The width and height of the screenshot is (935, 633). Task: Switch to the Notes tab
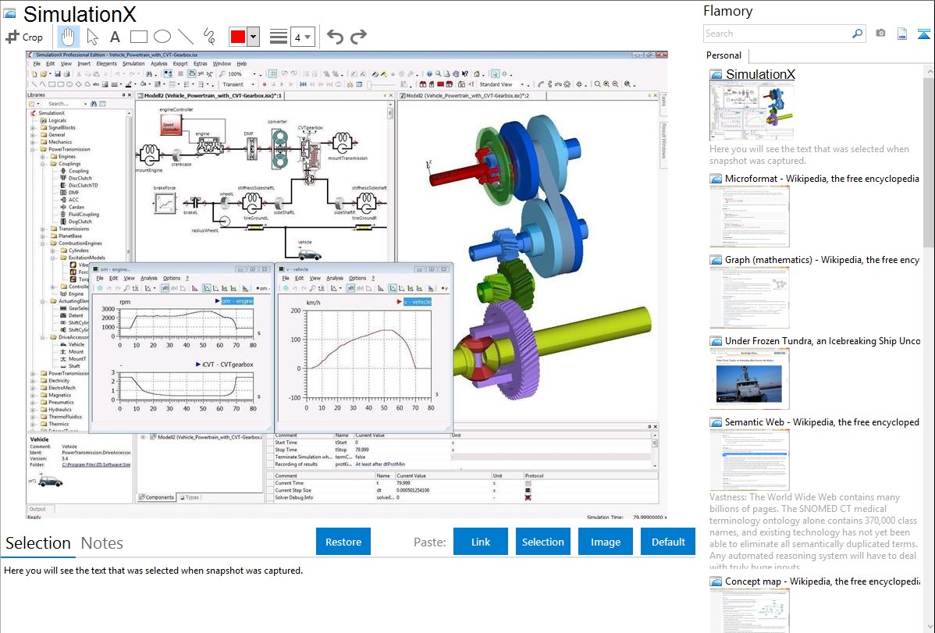(102, 543)
